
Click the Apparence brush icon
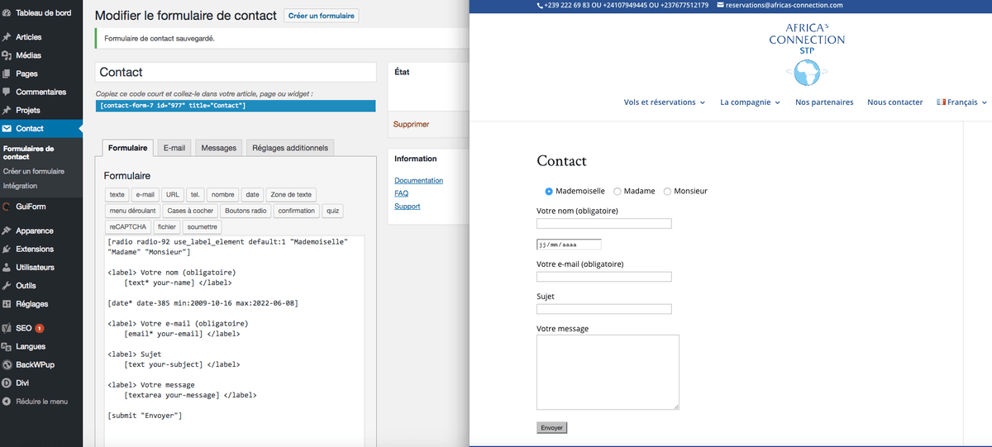tap(7, 231)
